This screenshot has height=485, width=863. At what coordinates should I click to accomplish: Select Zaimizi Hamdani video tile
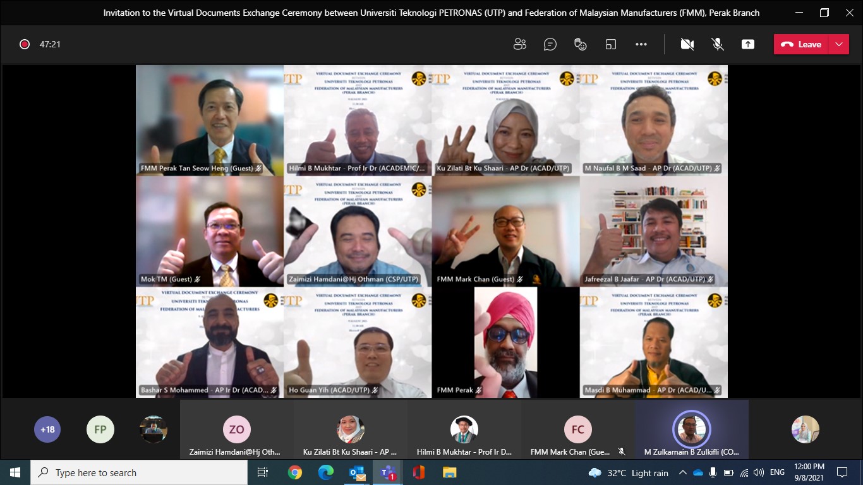(358, 231)
